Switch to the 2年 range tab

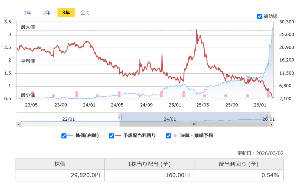(x=47, y=13)
